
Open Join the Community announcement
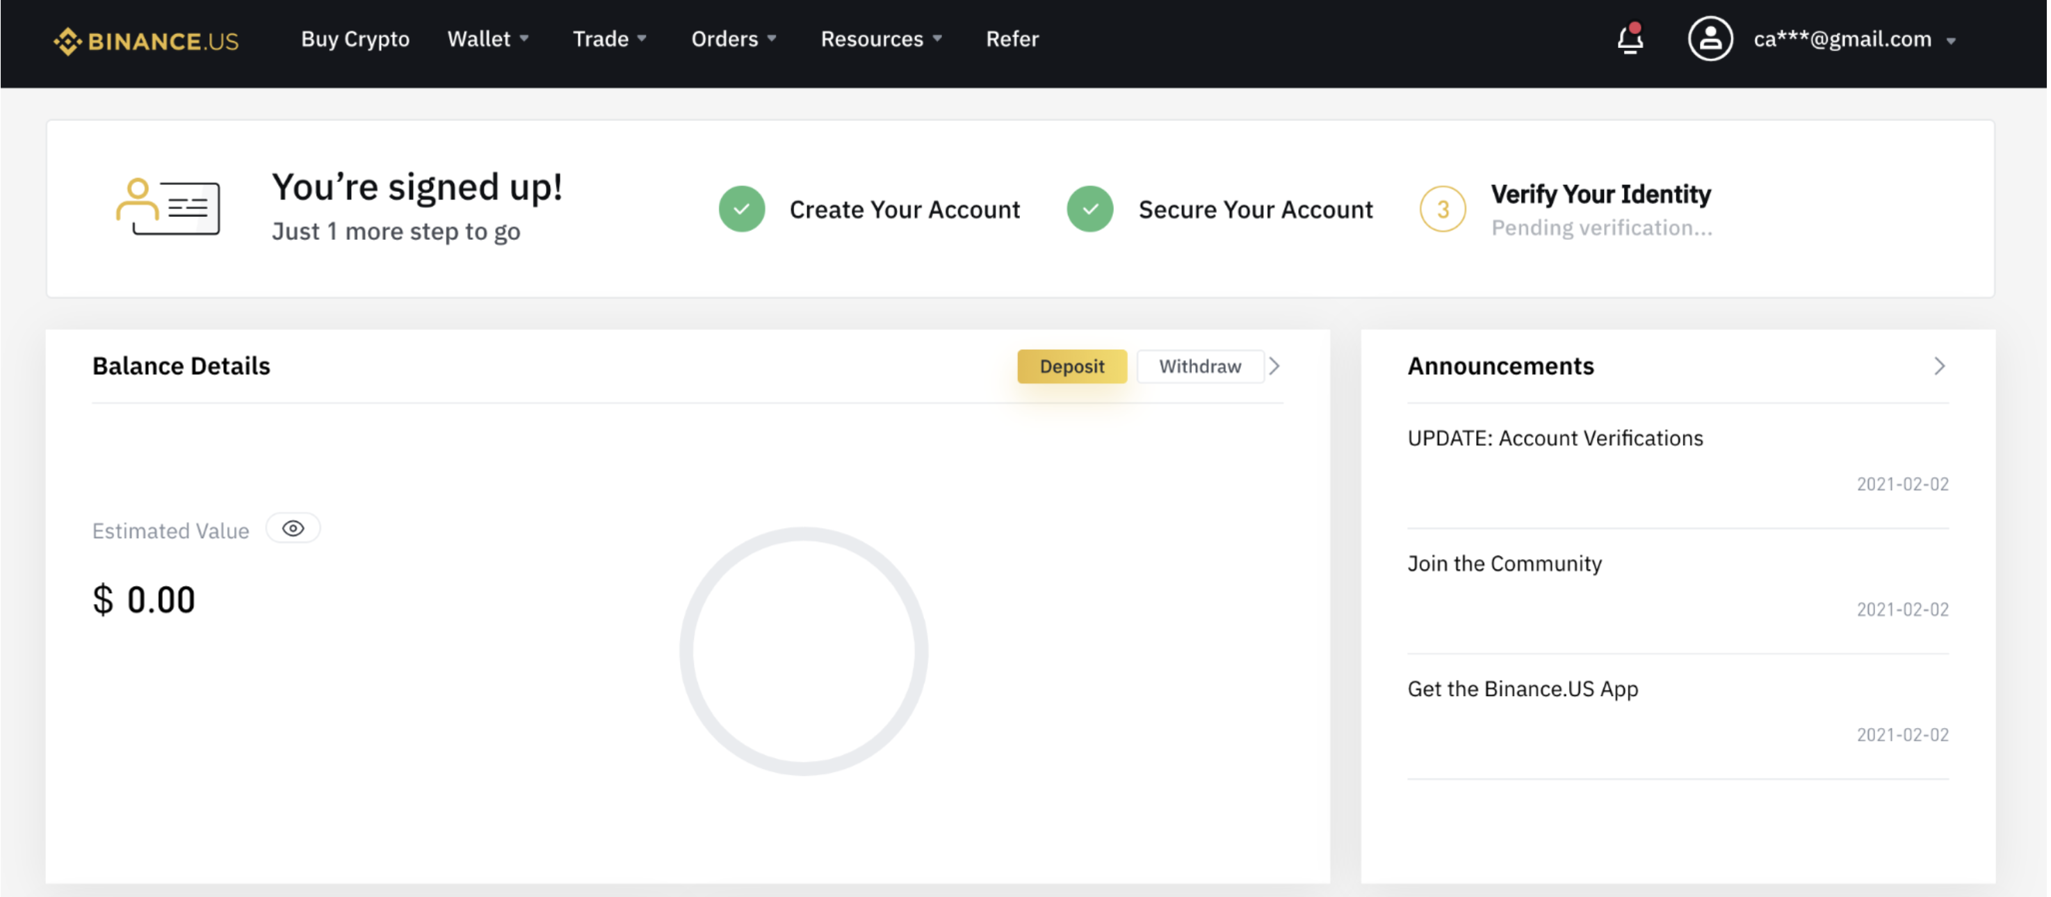[1504, 563]
